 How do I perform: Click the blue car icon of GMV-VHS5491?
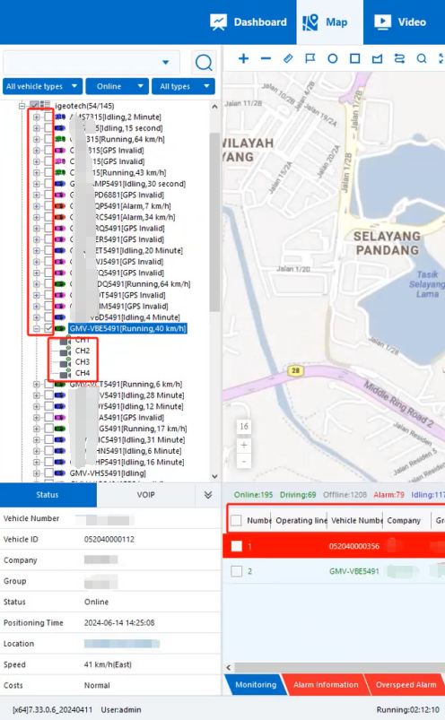click(x=60, y=473)
